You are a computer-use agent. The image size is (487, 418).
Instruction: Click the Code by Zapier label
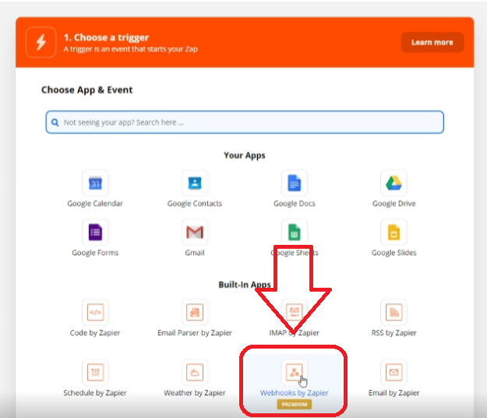click(95, 333)
